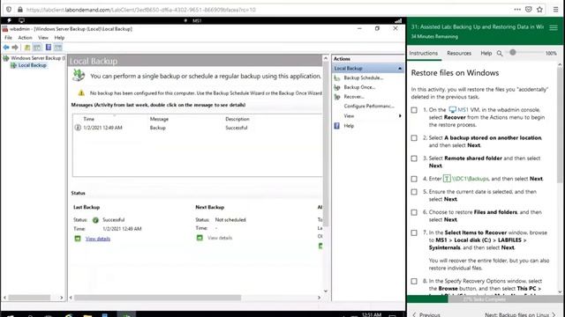Select the 1/2/2021 12:49 AM Backup message row

coord(198,128)
